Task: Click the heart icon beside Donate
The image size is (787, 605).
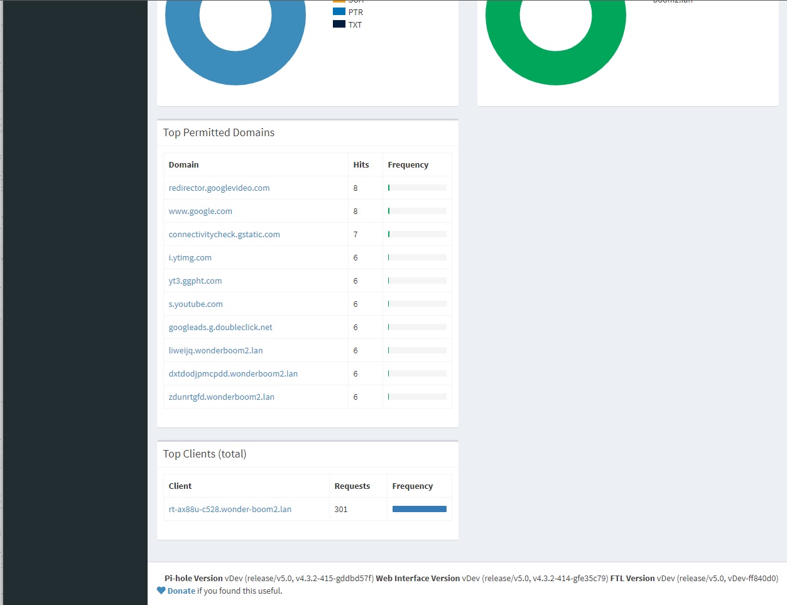Action: point(161,591)
